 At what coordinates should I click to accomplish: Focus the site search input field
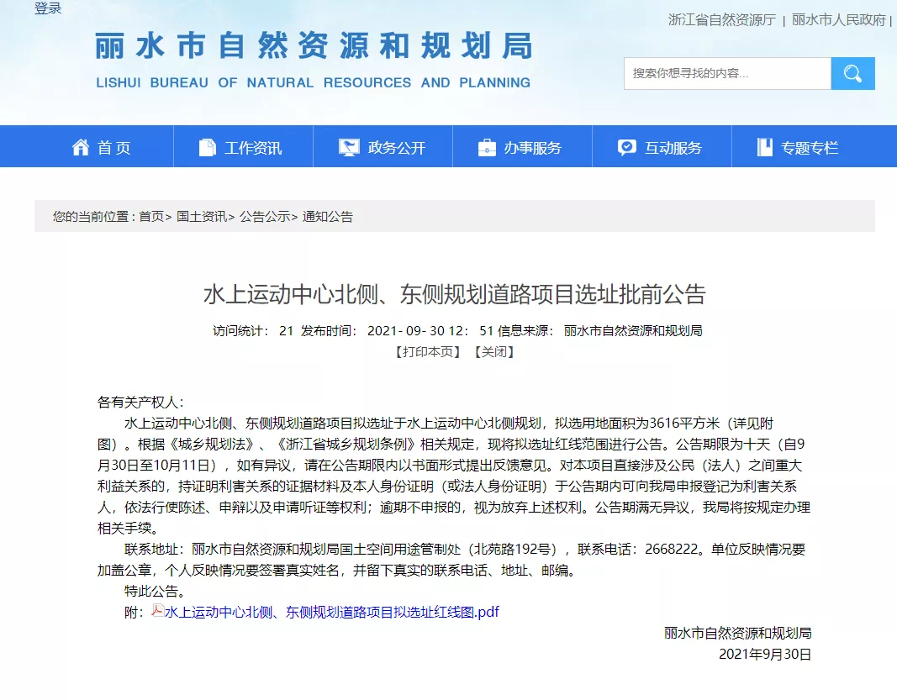(x=726, y=74)
